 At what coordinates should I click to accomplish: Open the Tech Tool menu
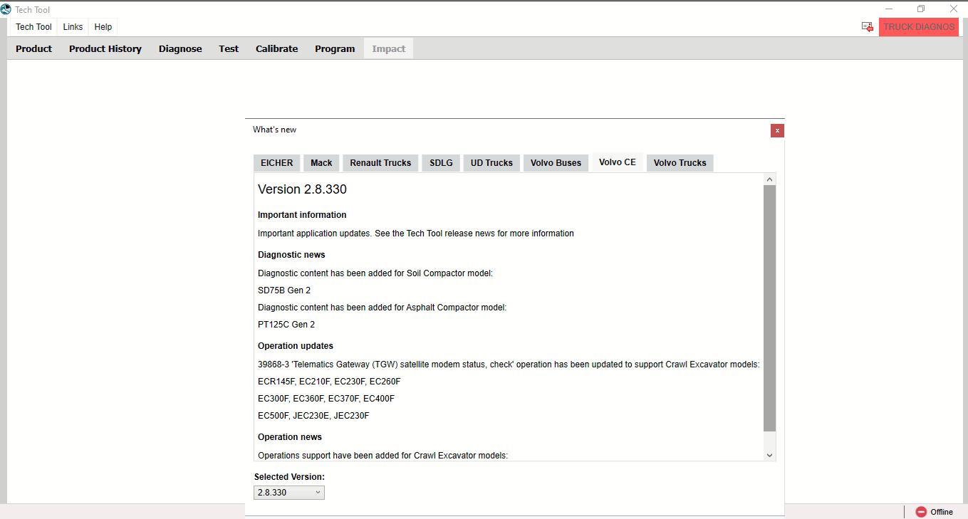click(x=34, y=27)
